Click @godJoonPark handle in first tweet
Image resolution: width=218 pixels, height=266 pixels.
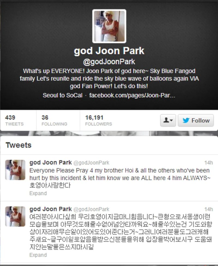[91, 163]
